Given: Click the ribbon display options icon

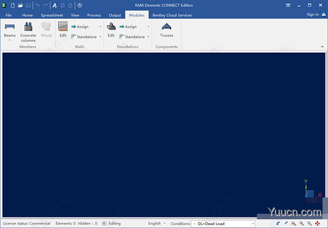Looking at the screenshot, I should pos(288,5).
